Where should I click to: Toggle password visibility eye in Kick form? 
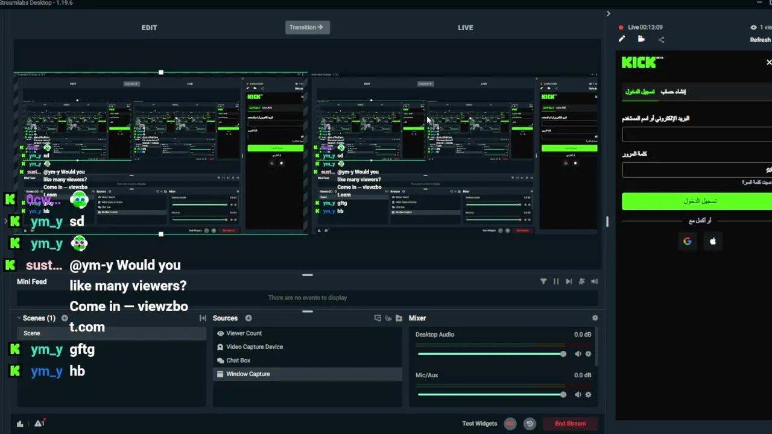click(768, 170)
